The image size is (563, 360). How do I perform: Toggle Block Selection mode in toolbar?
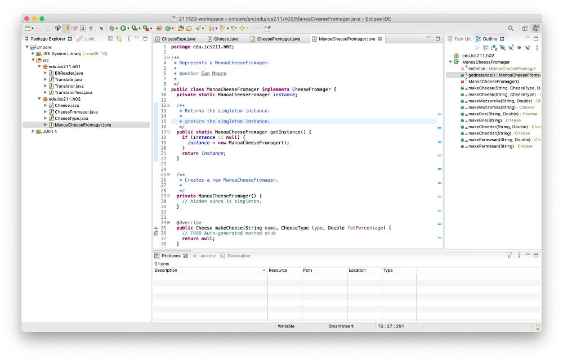[x=83, y=28]
